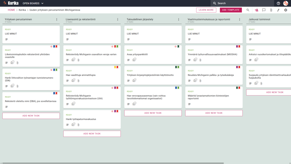Open attachment icon on Ymmärrä työturvallisuusvaatimukset card
The height and width of the screenshot is (164, 291).
pyautogui.click(x=200, y=60)
